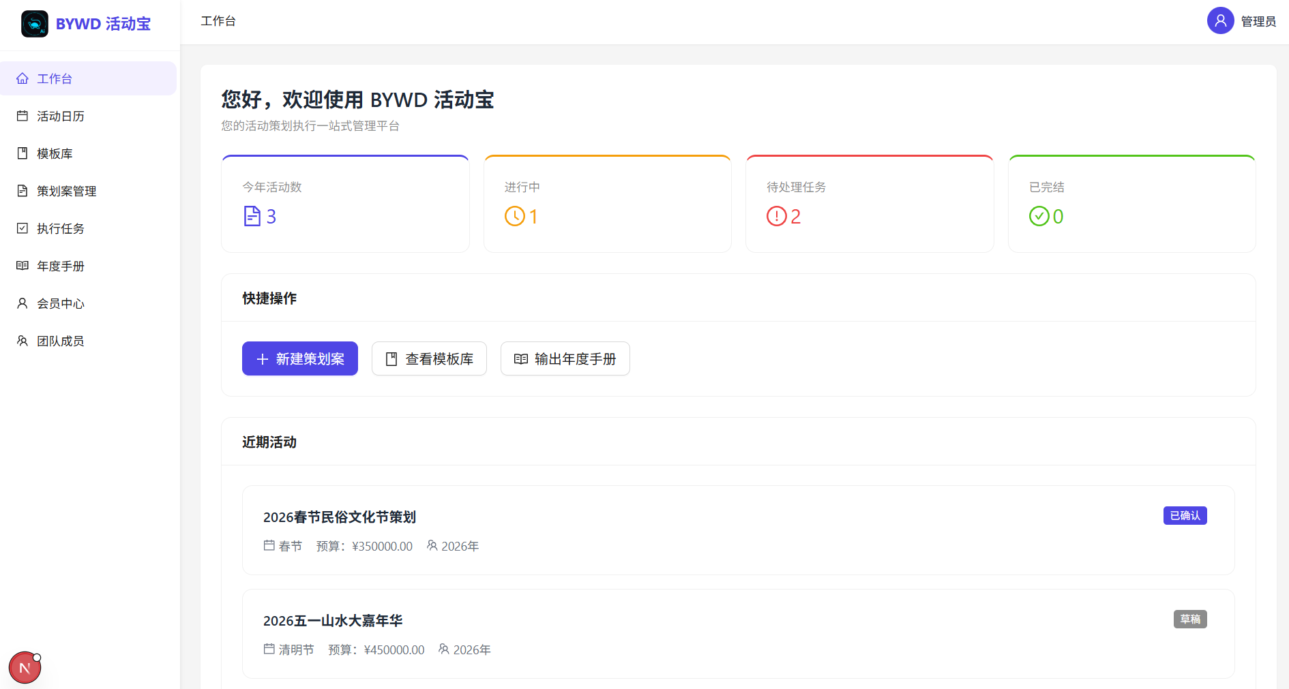Click the 您的活动策划执行一站式管理平台 subtitle

pos(310,125)
